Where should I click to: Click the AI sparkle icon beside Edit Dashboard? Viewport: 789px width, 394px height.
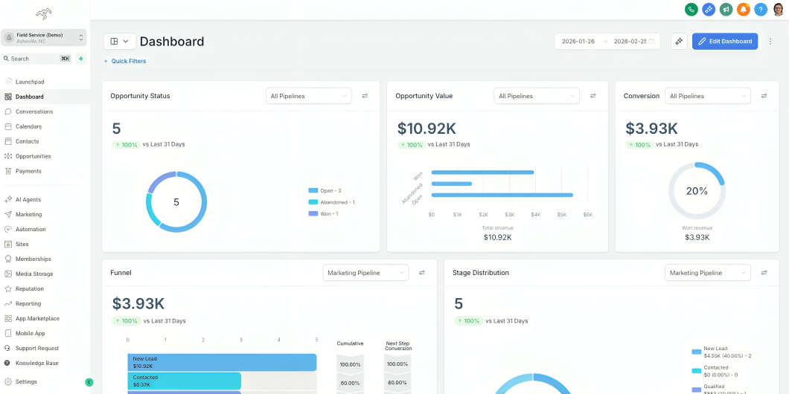[679, 41]
